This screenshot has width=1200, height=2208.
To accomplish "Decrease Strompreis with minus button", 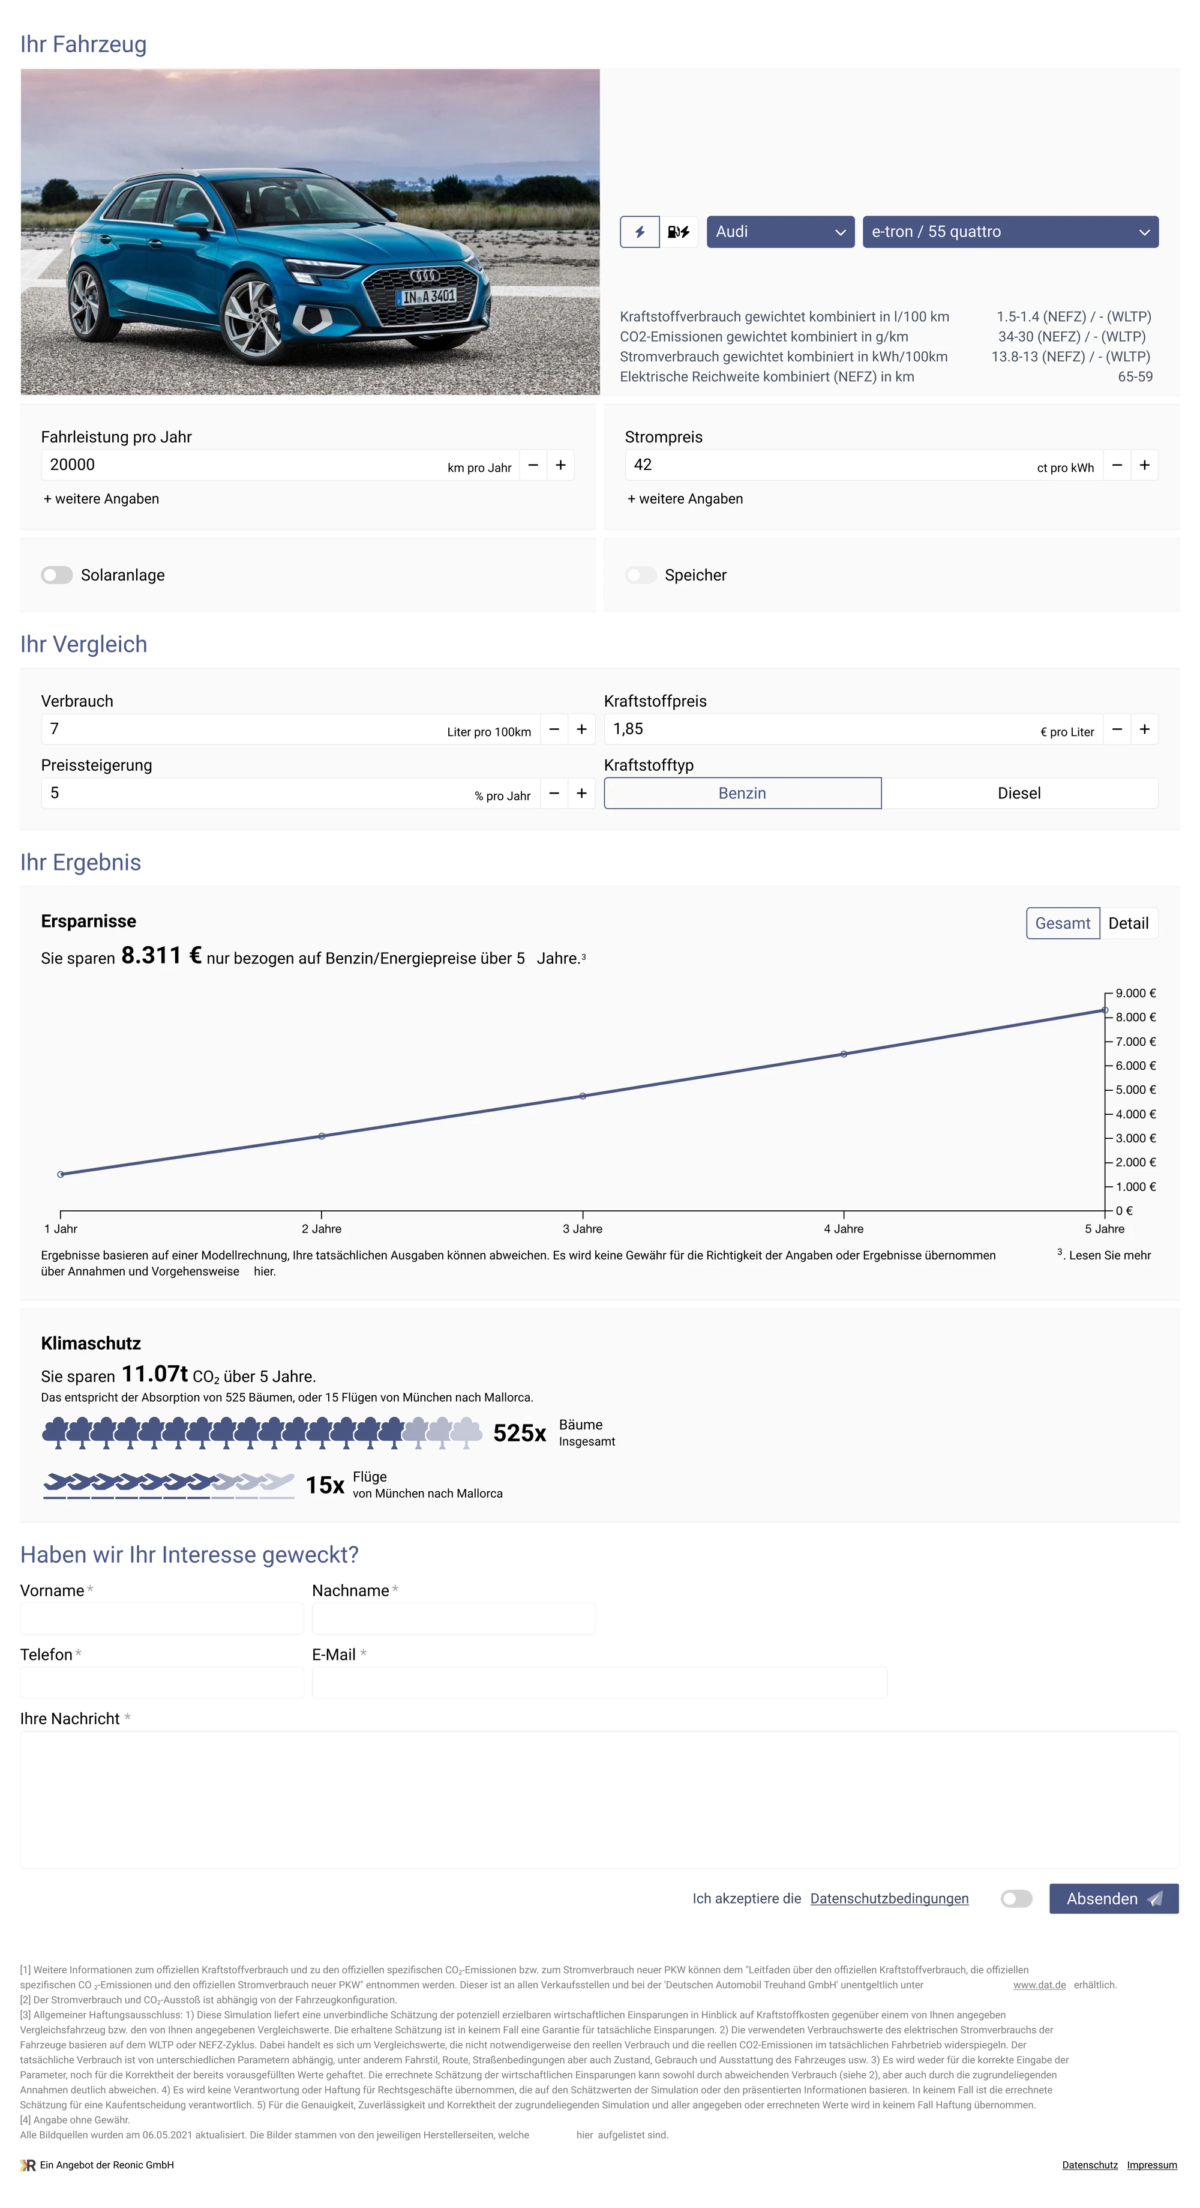I will pos(1117,465).
